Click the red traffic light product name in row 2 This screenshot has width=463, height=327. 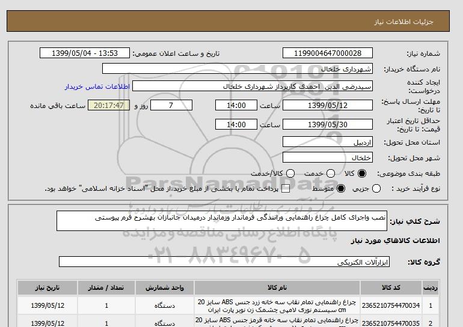coord(277,322)
